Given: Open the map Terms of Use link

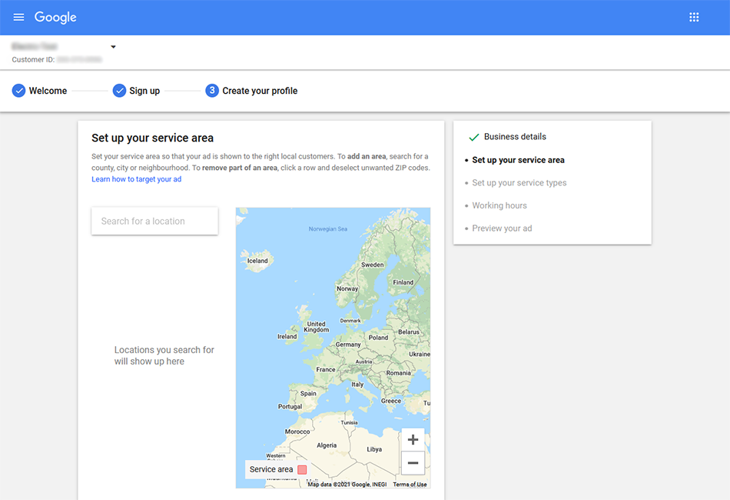Looking at the screenshot, I should (x=410, y=485).
